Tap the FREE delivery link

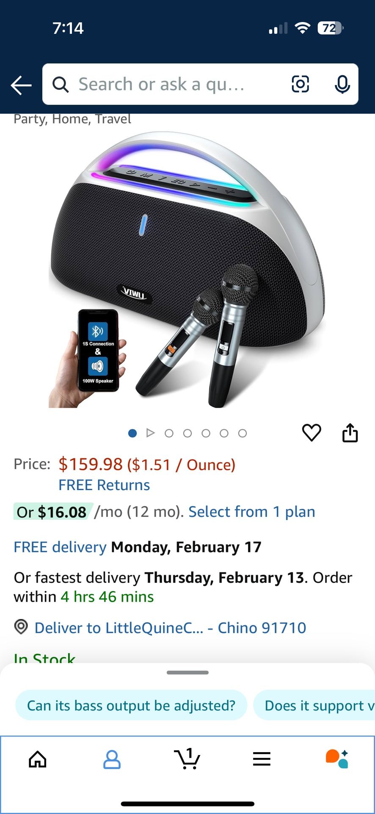coord(60,547)
